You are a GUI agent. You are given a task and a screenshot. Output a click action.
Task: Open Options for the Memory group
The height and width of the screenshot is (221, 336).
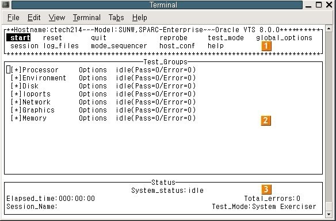coord(93,118)
